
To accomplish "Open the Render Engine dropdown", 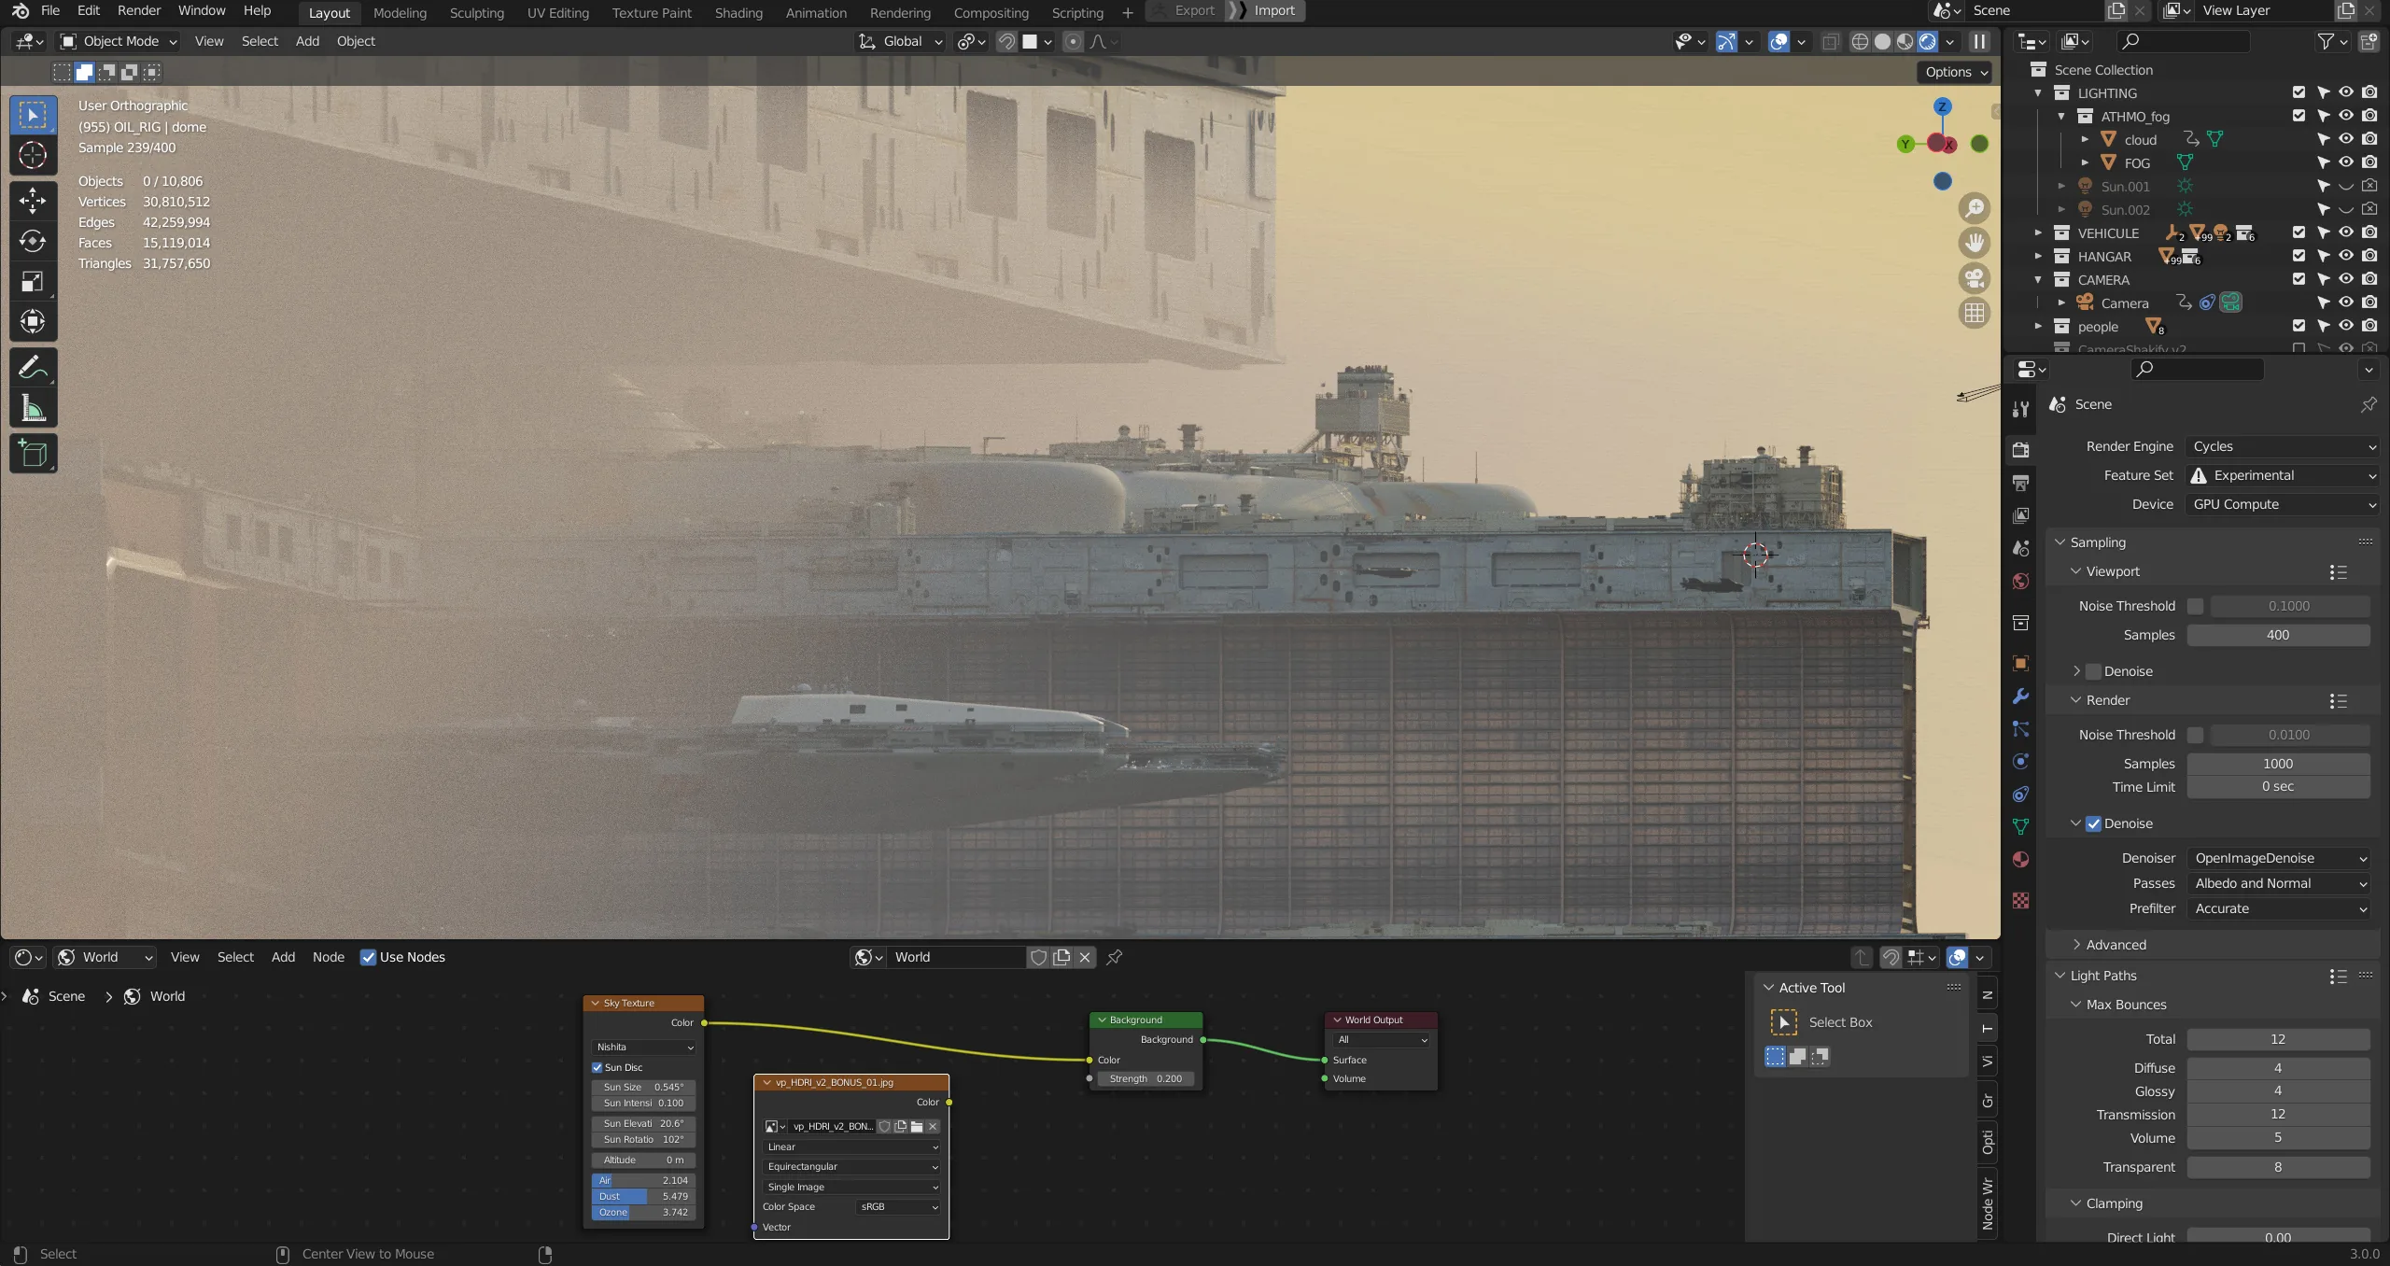I will 2283,446.
